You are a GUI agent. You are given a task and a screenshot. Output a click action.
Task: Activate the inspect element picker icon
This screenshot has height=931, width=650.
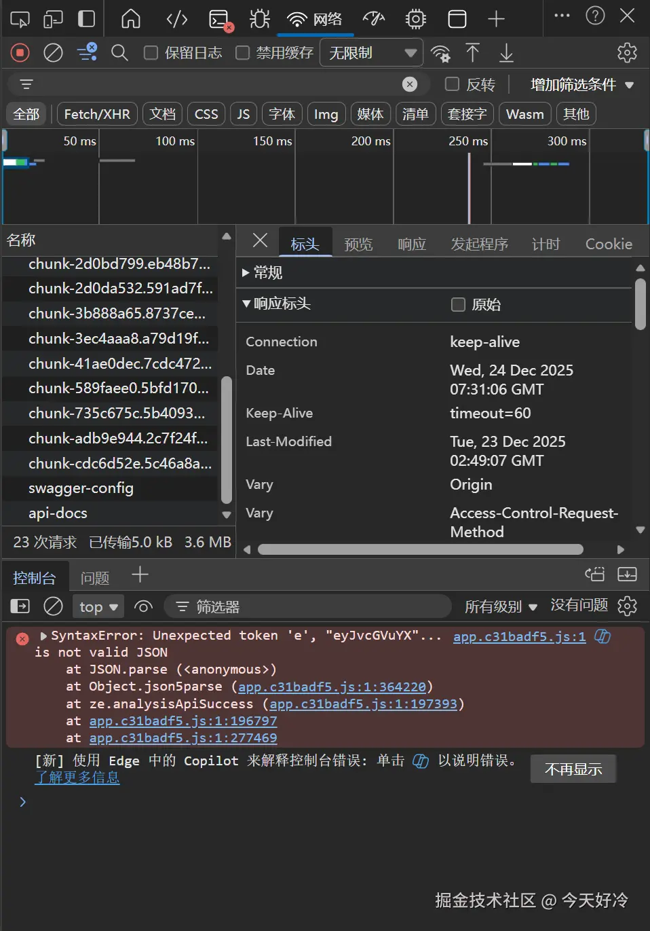[x=20, y=19]
